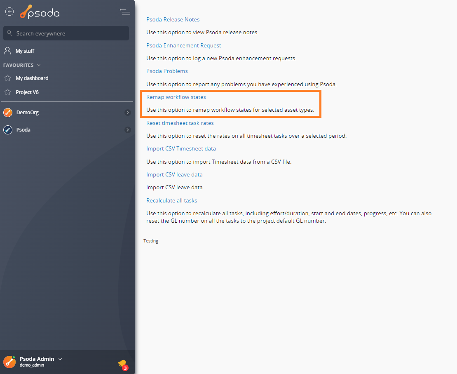Open My stuff
Viewport: 457px width, 374px height.
tap(25, 51)
